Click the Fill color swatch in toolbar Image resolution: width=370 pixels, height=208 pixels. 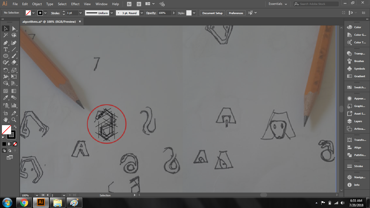pos(6,129)
